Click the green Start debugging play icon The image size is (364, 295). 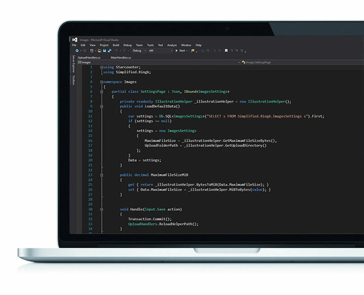click(176, 50)
